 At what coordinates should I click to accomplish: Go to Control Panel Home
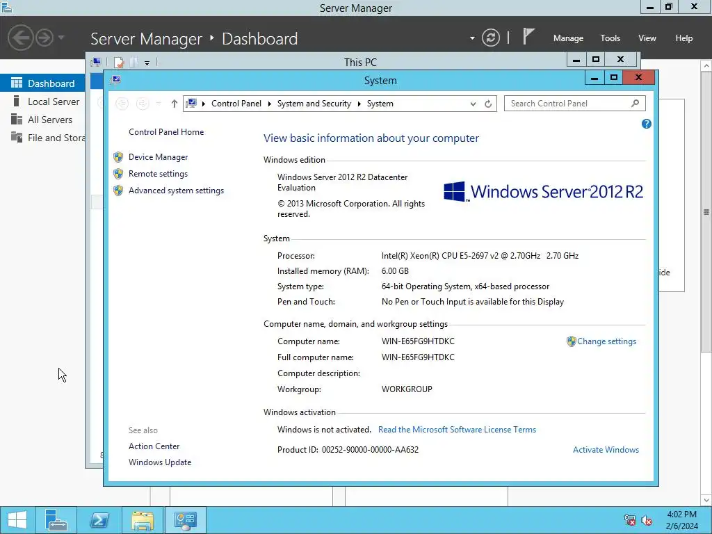pyautogui.click(x=166, y=132)
